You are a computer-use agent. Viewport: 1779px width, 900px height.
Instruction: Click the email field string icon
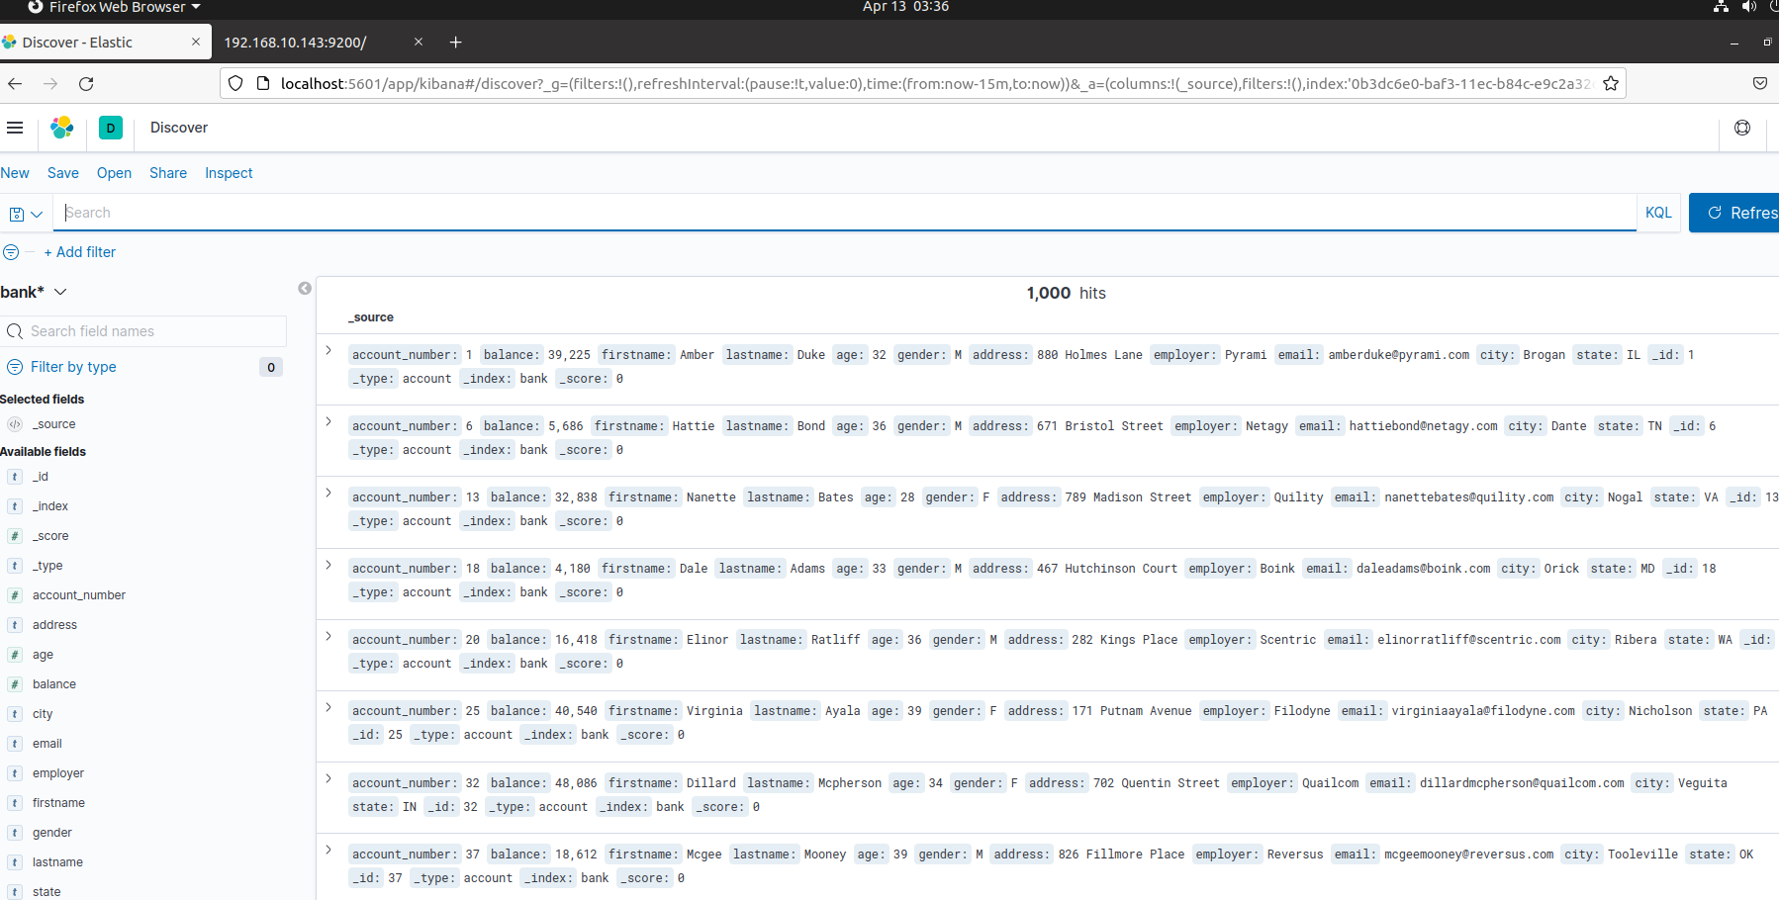coord(15,744)
